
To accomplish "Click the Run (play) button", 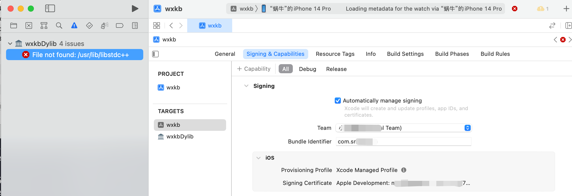I will [x=135, y=9].
